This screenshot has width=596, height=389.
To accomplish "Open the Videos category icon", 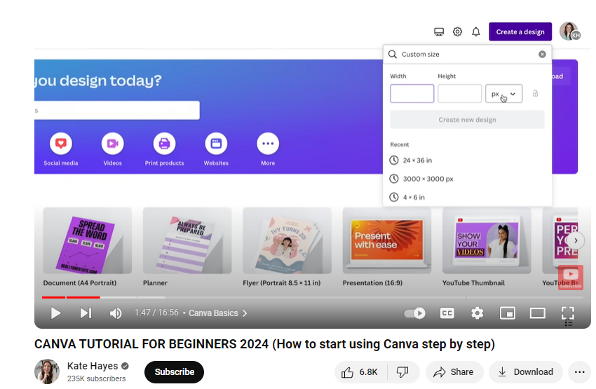I will click(x=112, y=144).
